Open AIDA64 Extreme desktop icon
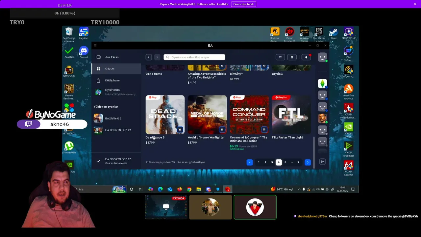The height and width of the screenshot is (237, 421). (x=348, y=168)
